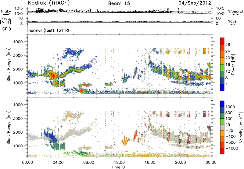
Task: Click the '10^5' left noise axis label
Action: click(x=19, y=8)
